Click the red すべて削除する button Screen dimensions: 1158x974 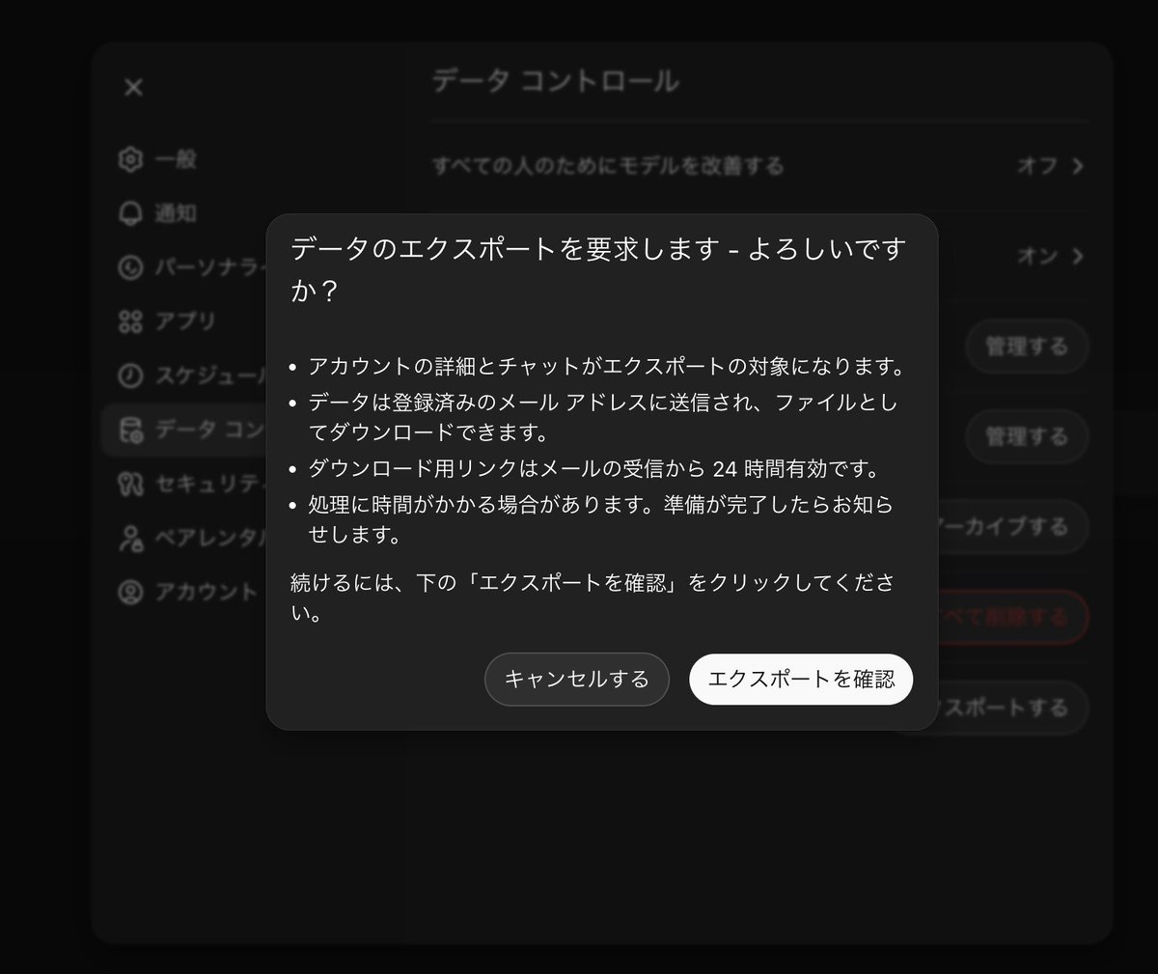[1013, 617]
